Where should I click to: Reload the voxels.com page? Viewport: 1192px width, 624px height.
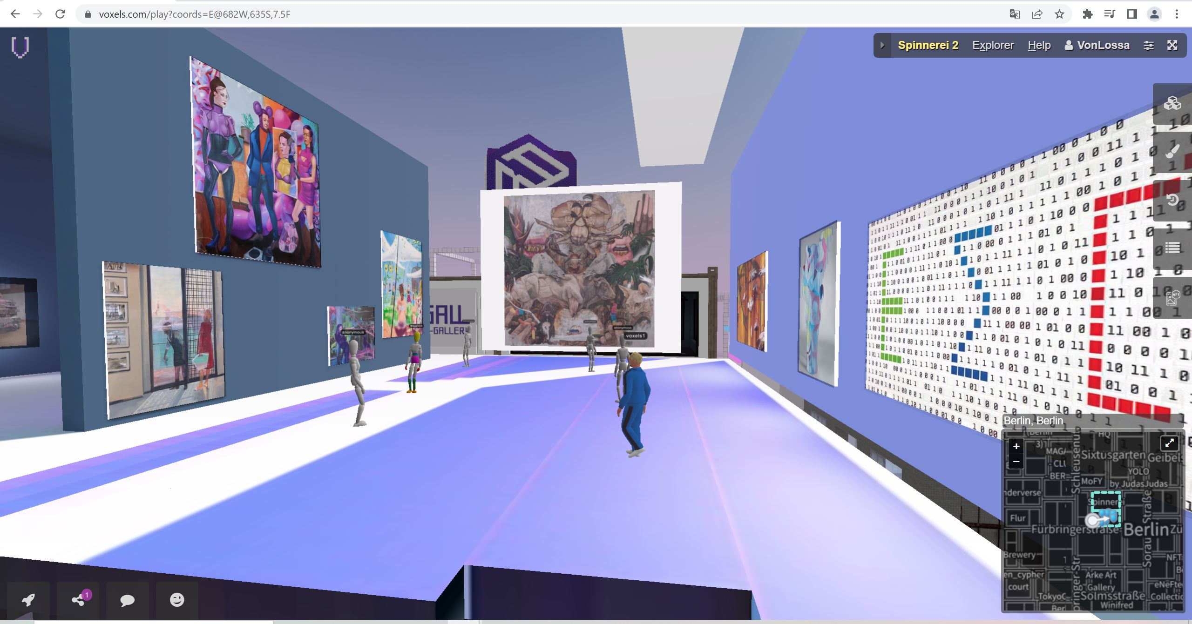60,14
